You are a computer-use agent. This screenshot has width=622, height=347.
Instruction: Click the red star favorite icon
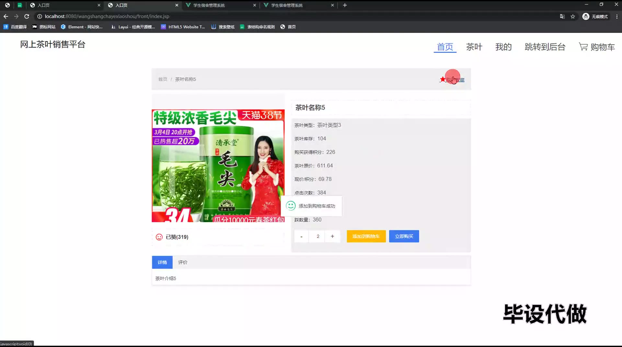443,79
